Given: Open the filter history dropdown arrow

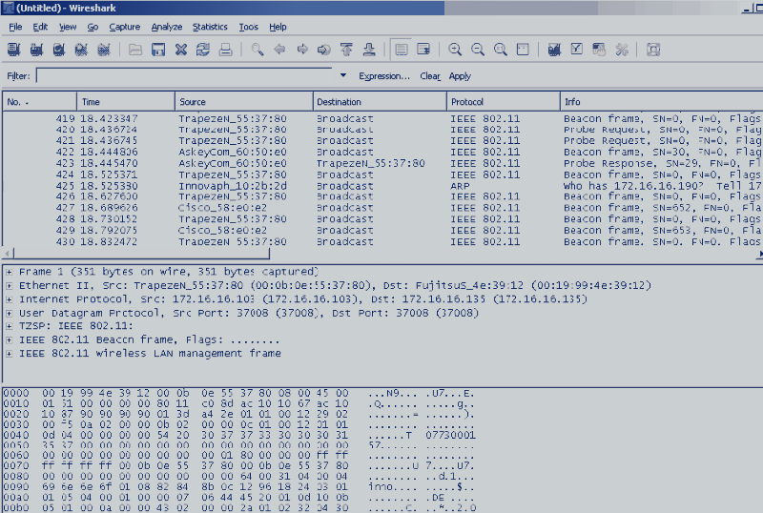Looking at the screenshot, I should [x=343, y=75].
